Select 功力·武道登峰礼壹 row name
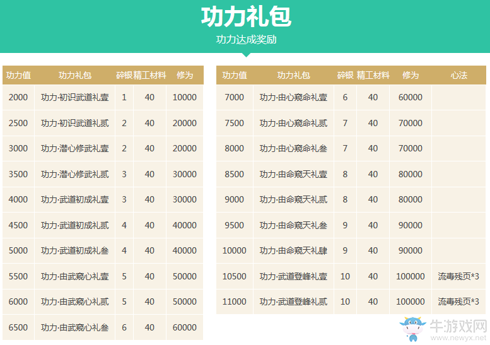Image resolution: width=490 pixels, height=345 pixels. click(293, 276)
